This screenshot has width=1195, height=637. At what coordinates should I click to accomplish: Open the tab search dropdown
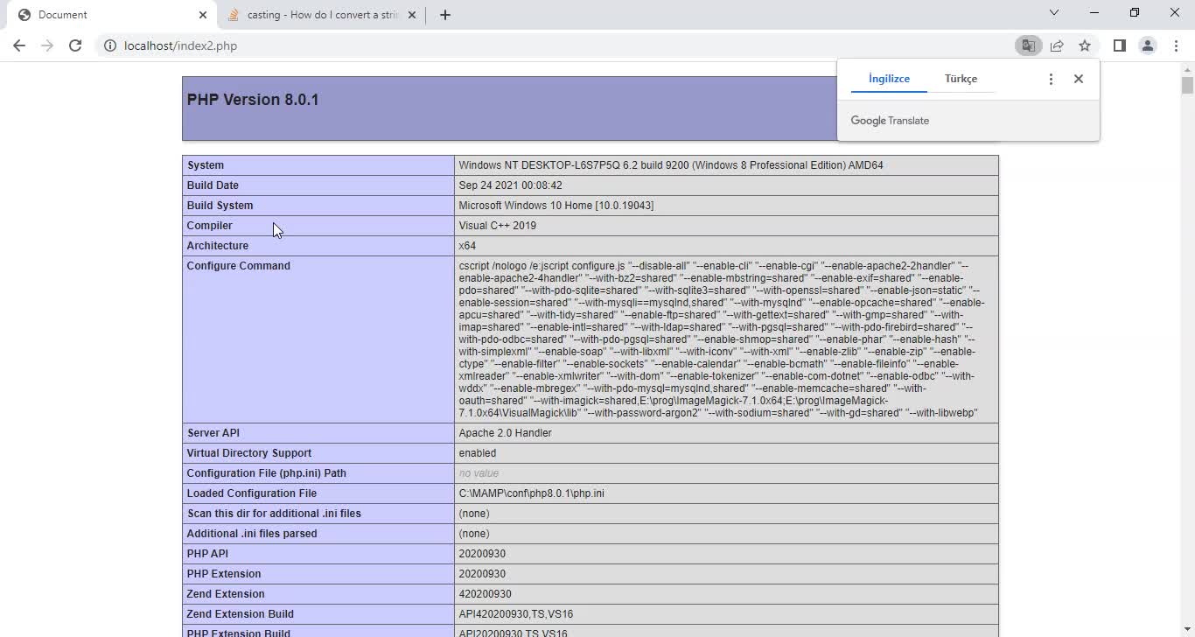click(1054, 13)
